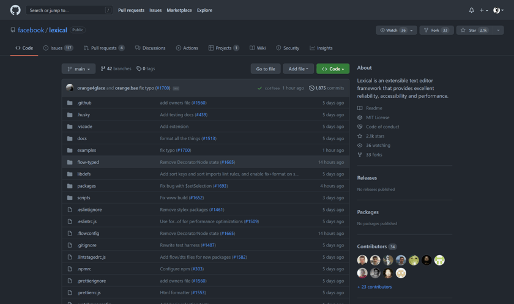Open the 2.1k star count

(x=483, y=30)
